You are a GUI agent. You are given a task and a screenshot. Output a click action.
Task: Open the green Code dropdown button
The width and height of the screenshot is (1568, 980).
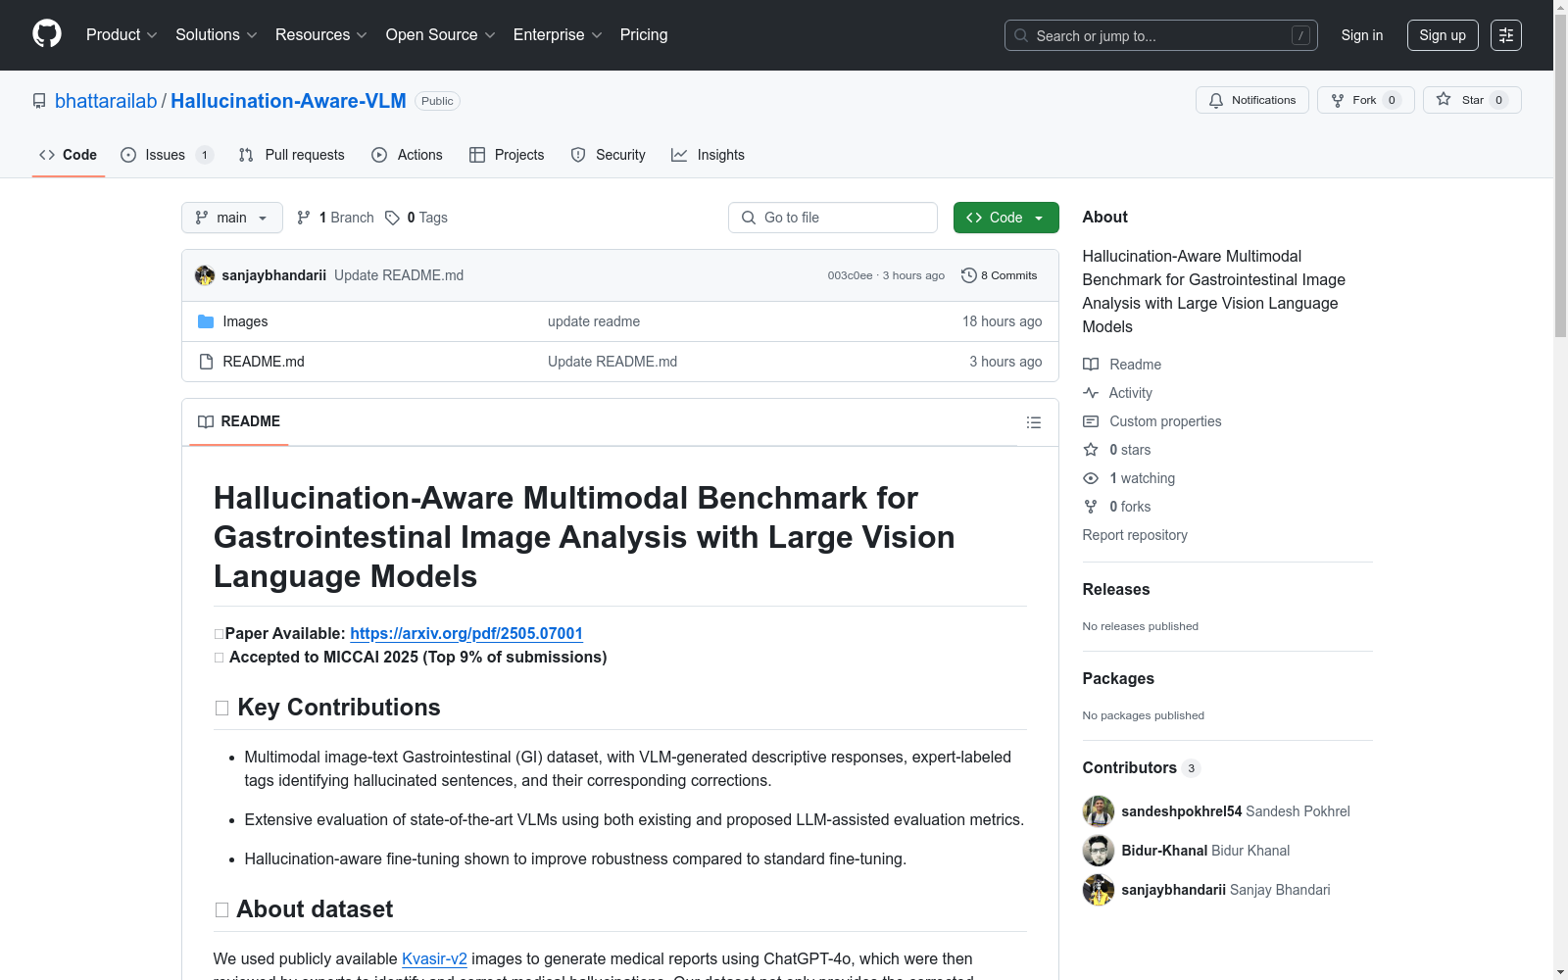coord(1005,218)
